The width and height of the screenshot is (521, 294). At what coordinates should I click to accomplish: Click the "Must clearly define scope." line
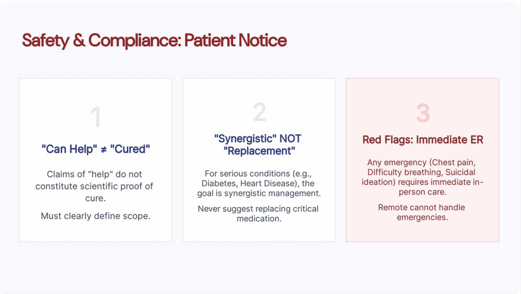(x=96, y=216)
